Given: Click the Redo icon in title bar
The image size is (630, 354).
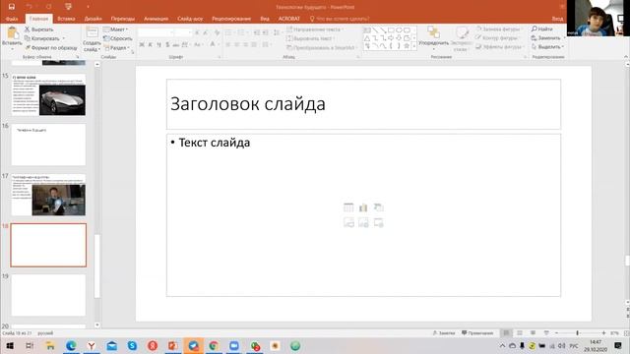Looking at the screenshot, I should click(48, 7).
